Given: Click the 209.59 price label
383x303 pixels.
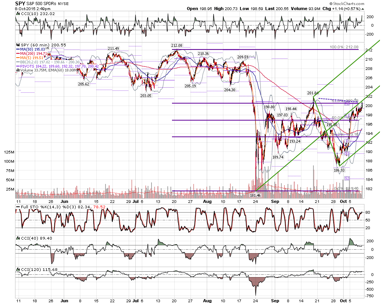Looking at the screenshot, I should (x=243, y=57).
